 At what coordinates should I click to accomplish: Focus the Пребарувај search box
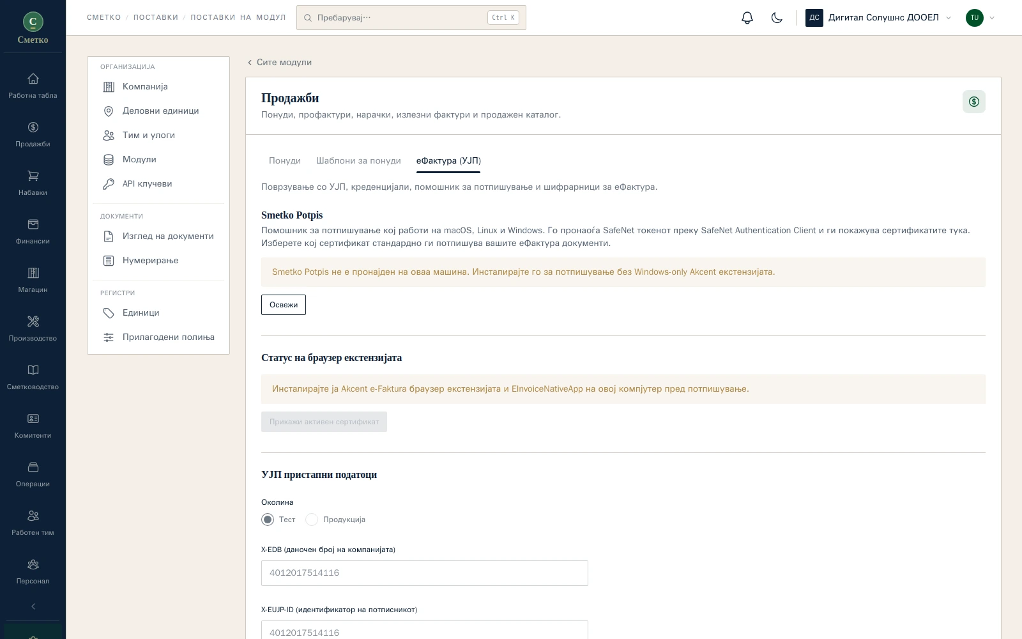(x=411, y=18)
